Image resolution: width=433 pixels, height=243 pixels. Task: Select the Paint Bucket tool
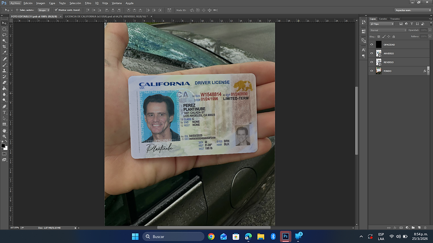pos(4,89)
